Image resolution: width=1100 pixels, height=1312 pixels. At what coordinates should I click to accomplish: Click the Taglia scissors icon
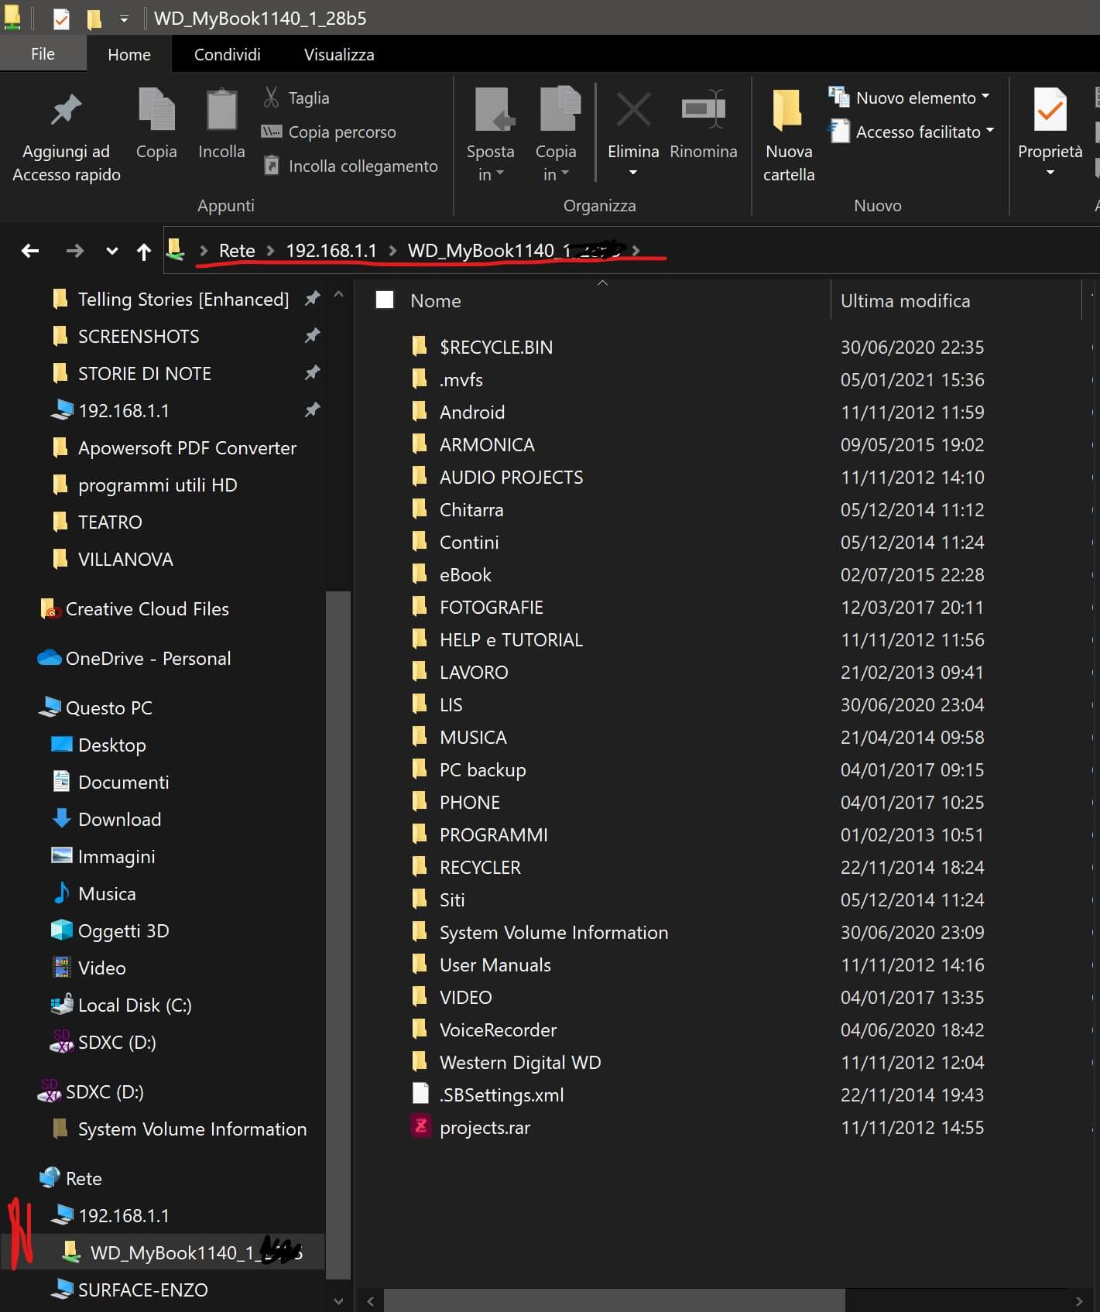271,98
